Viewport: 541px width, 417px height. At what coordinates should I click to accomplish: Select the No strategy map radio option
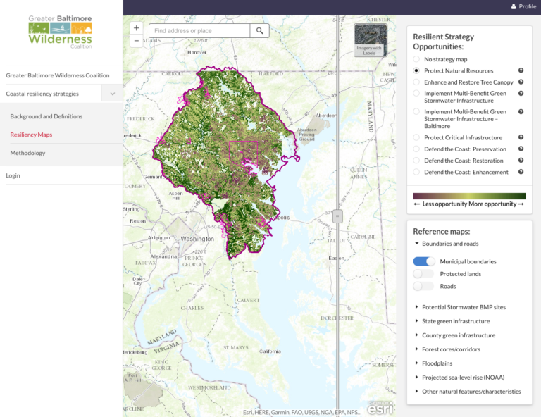tap(417, 59)
